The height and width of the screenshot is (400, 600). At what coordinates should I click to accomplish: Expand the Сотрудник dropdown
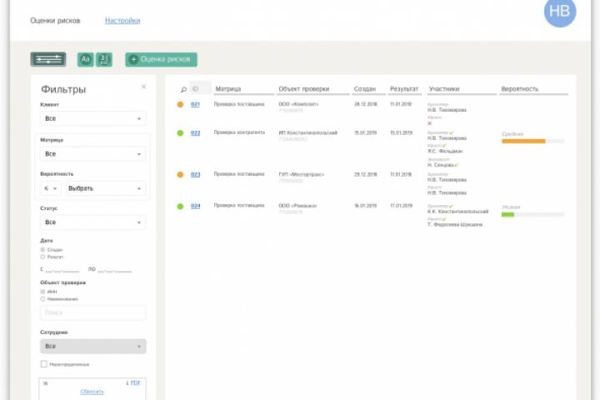pyautogui.click(x=93, y=346)
